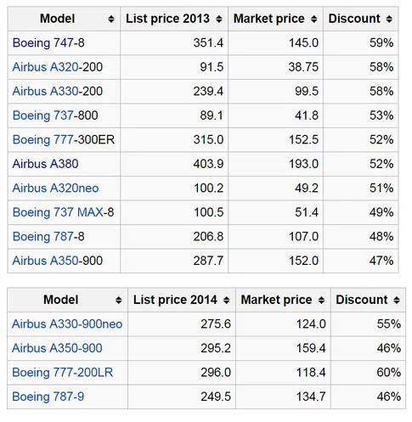This screenshot has height=422, width=412.
Task: Open the Airbus A320 link in the -200 row
Action: (x=45, y=67)
